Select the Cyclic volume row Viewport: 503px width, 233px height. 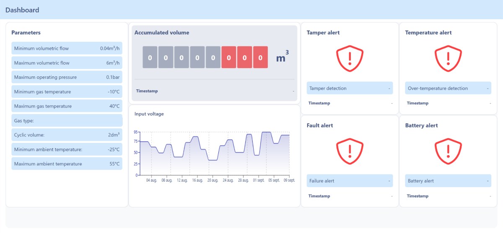[67, 135]
